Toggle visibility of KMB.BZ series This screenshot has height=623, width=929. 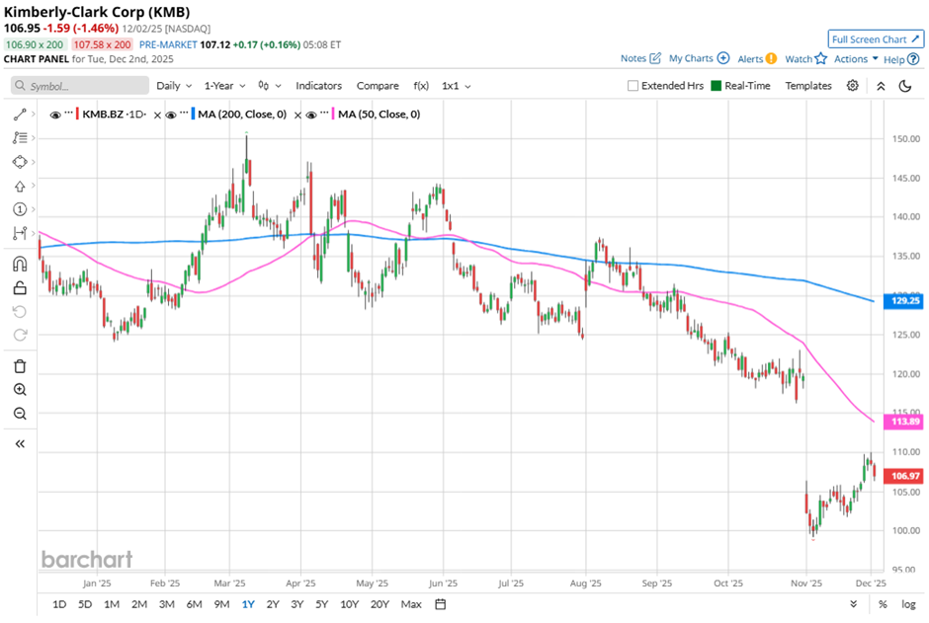click(x=55, y=115)
